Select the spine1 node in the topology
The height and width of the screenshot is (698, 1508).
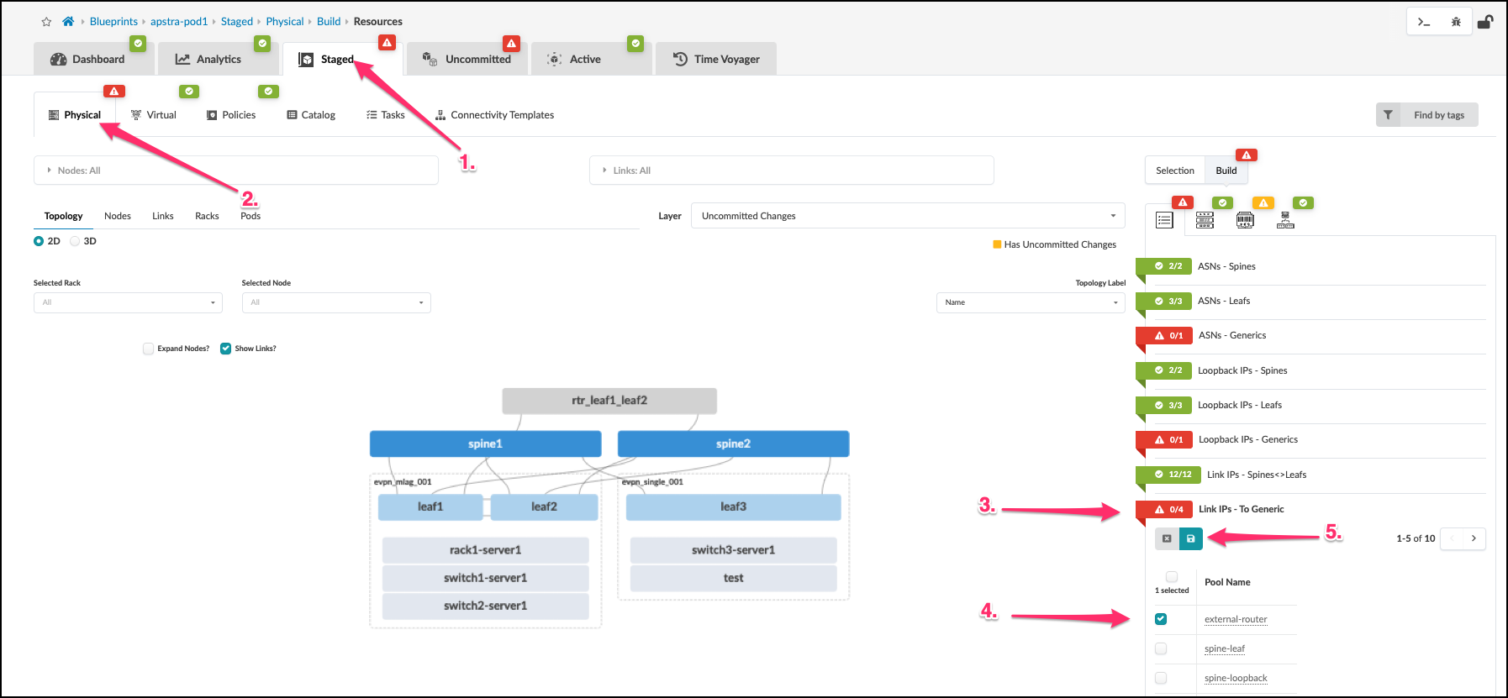tap(485, 443)
